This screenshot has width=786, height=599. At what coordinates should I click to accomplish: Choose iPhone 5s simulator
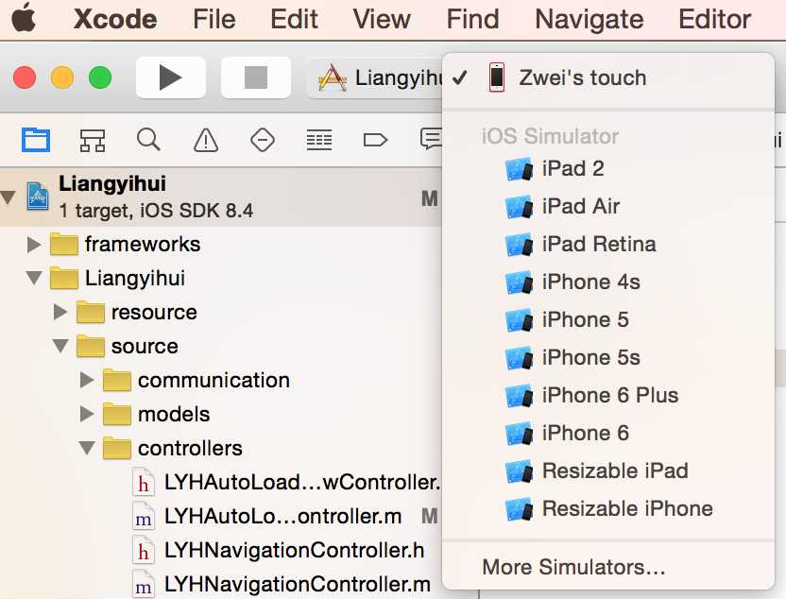608,357
